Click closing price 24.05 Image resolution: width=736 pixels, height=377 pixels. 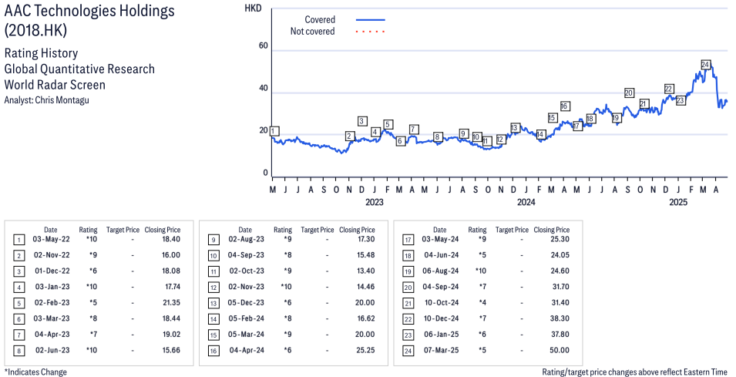(560, 255)
